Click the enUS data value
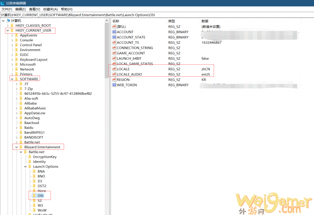Viewport: 314px width, 215px height. 206,74
